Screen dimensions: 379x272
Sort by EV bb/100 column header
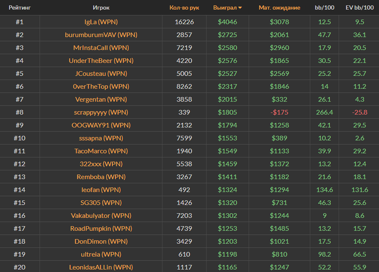point(360,8)
